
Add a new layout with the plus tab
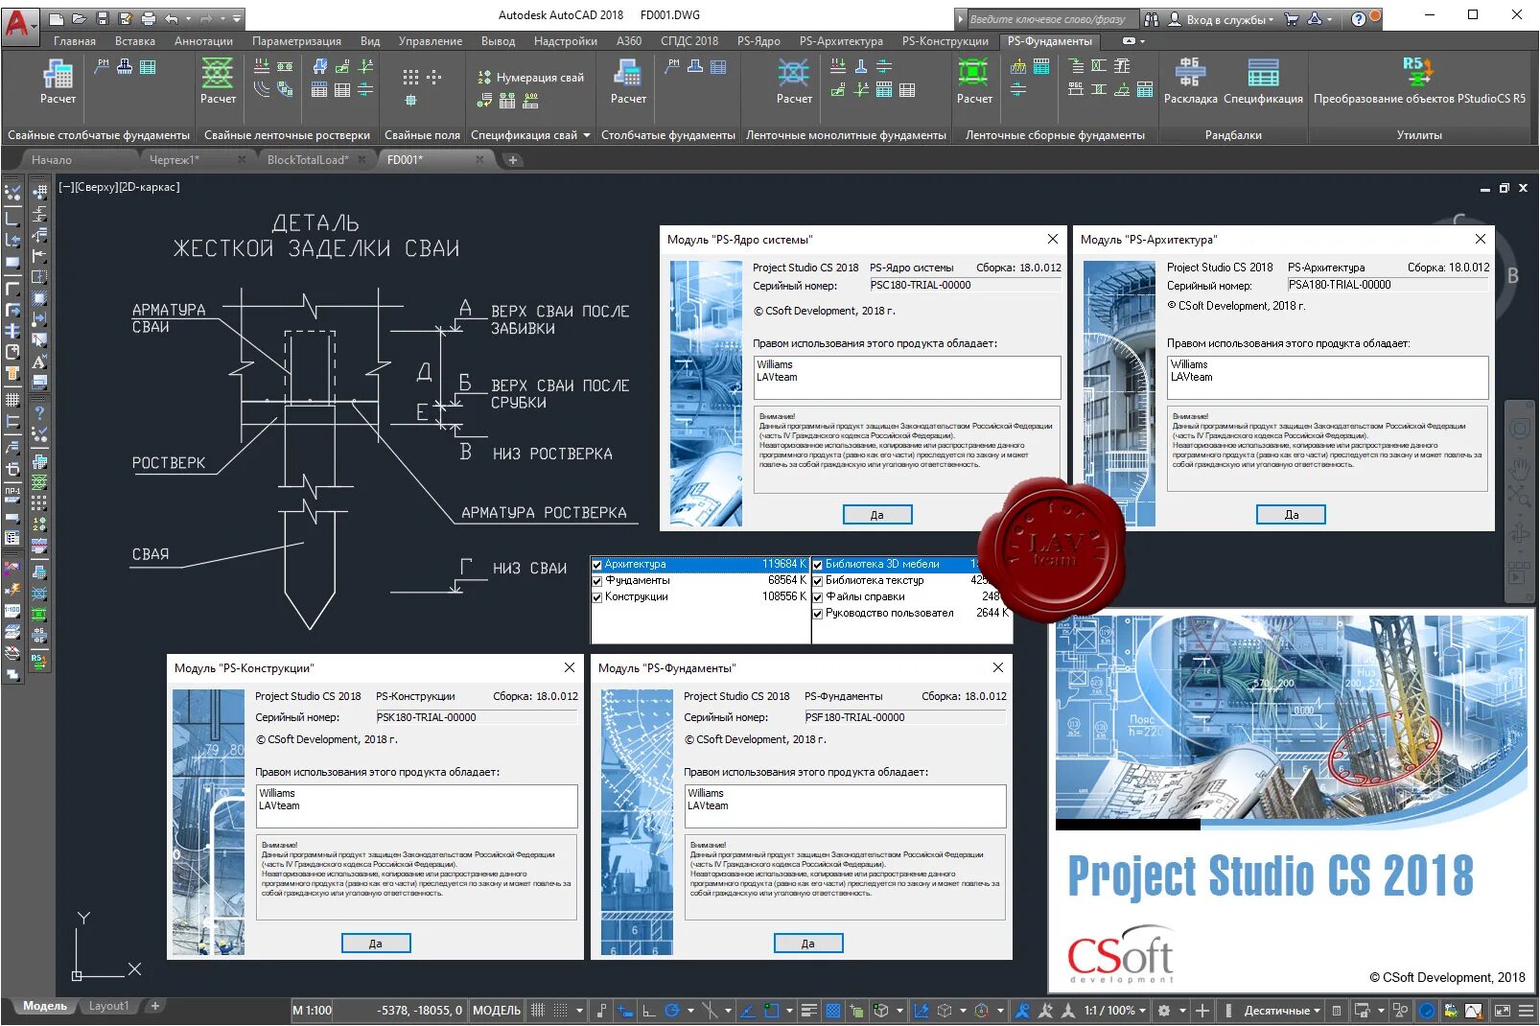[154, 1006]
